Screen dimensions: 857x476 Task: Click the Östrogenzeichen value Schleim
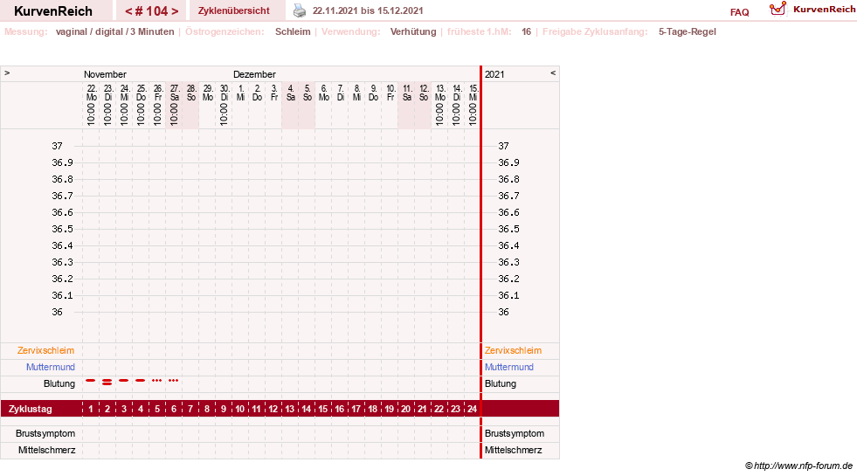[x=293, y=31]
